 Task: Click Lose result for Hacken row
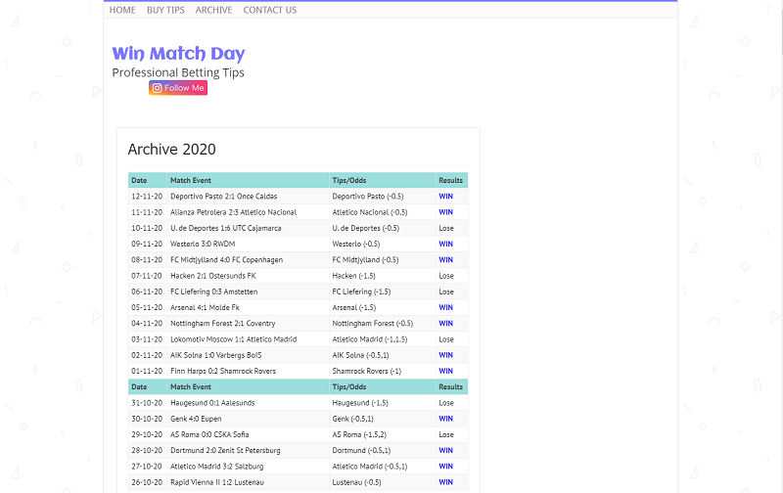coord(446,276)
